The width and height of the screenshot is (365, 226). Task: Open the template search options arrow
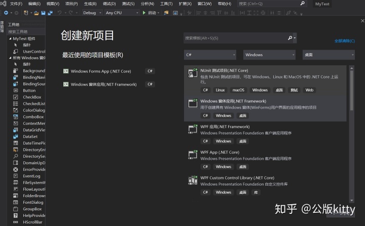[x=295, y=38]
